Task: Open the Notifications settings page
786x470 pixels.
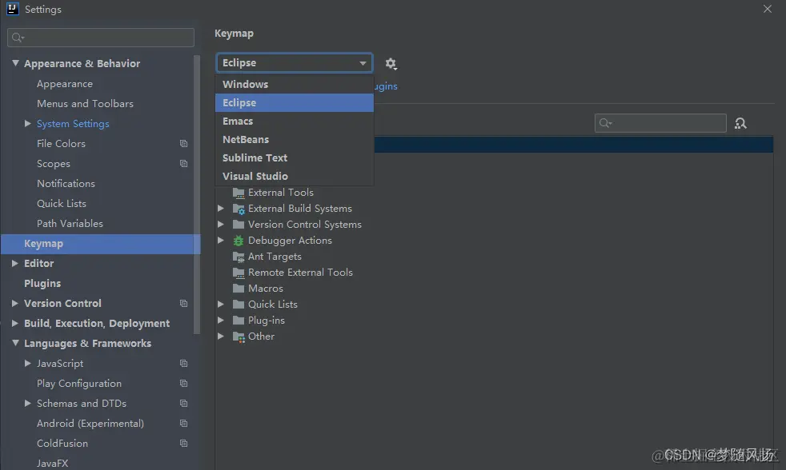Action: tap(66, 184)
